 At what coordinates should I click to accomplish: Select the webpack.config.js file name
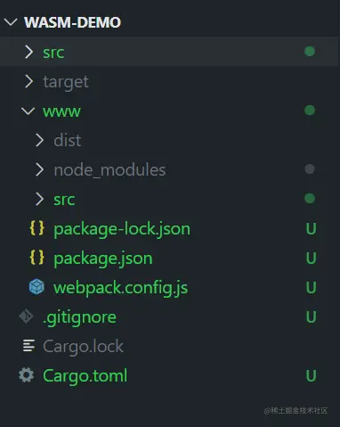(121, 288)
